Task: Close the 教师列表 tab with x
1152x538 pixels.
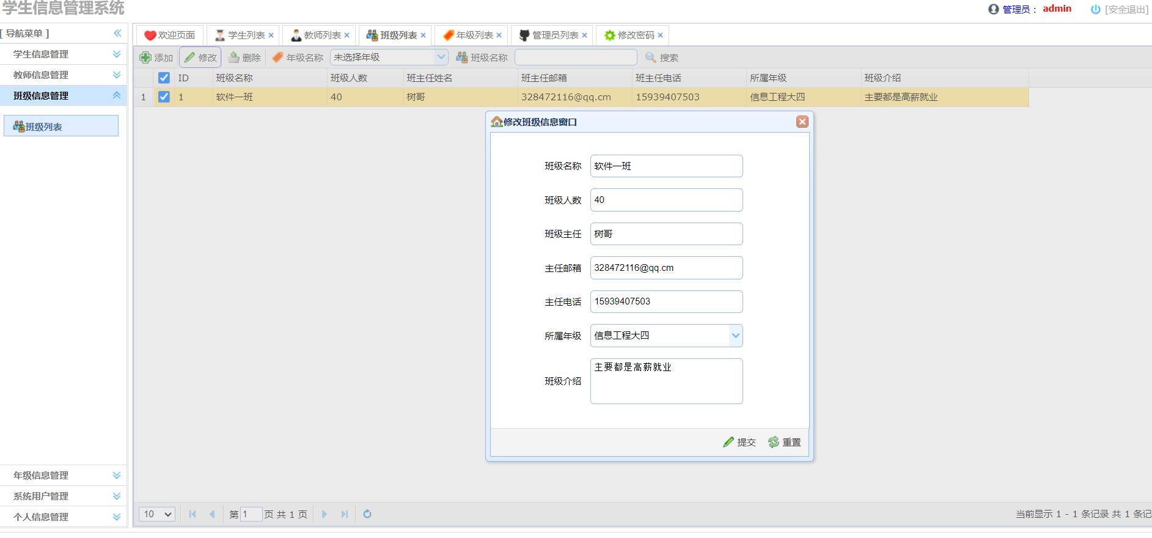Action: pyautogui.click(x=347, y=35)
